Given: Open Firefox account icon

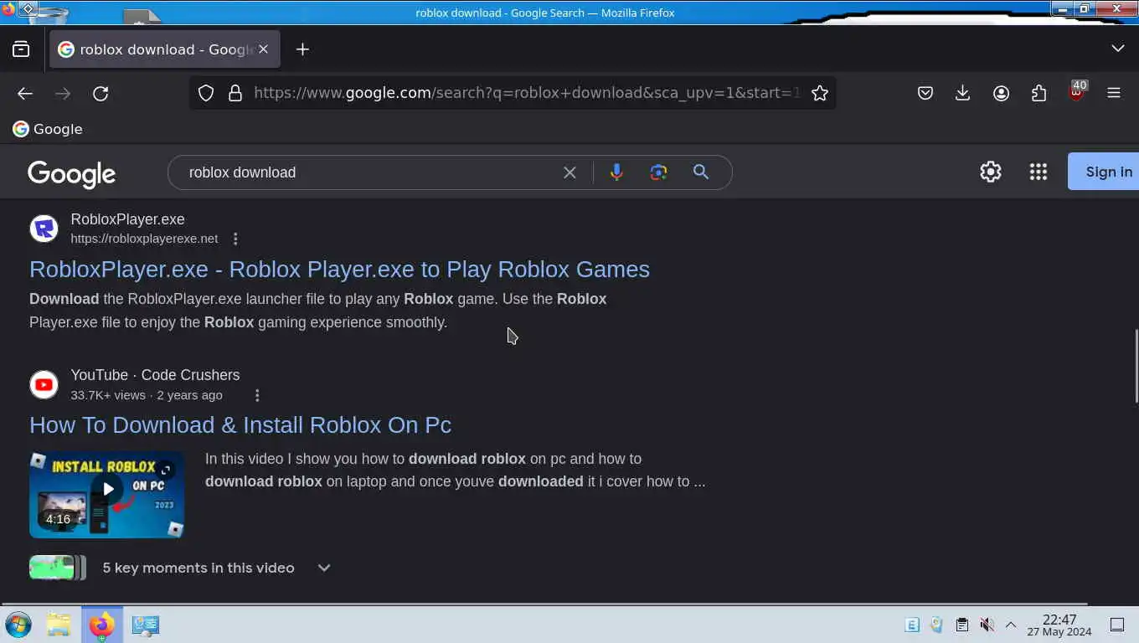Looking at the screenshot, I should [1001, 93].
